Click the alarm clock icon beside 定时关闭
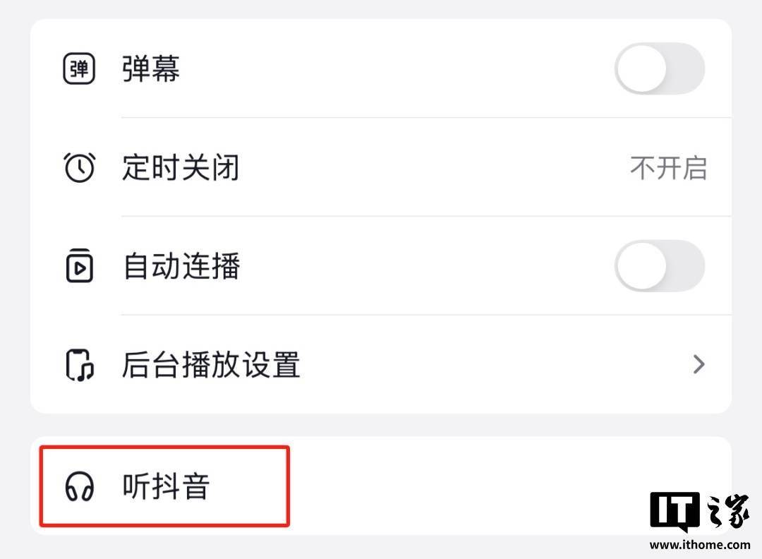Screen dimensions: 762x559 coord(79,168)
